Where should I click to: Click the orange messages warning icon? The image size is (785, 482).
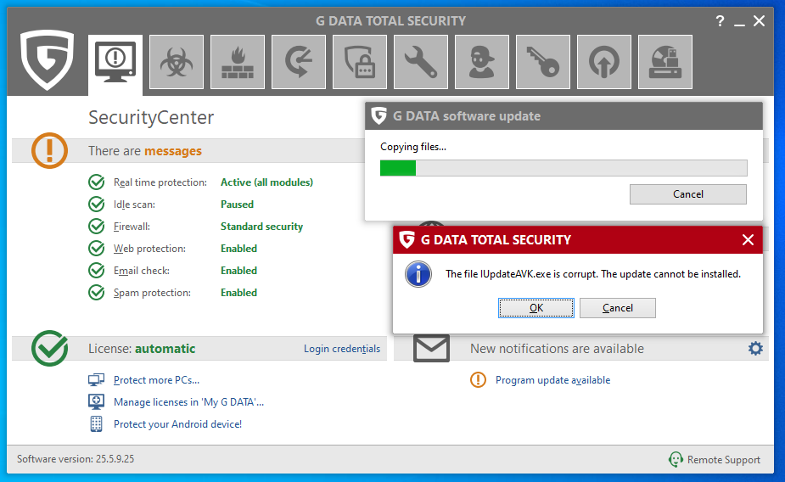pos(49,151)
